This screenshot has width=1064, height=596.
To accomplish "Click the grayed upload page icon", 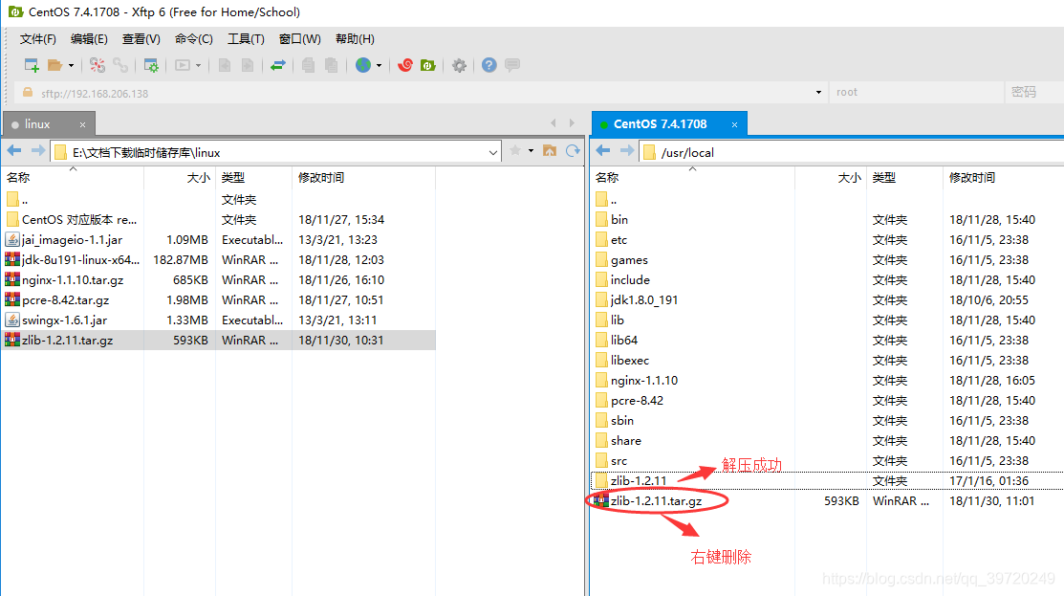I will point(224,65).
